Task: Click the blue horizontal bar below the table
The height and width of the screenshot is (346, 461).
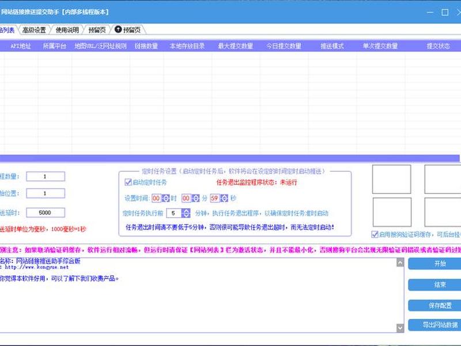Action: tap(229, 158)
